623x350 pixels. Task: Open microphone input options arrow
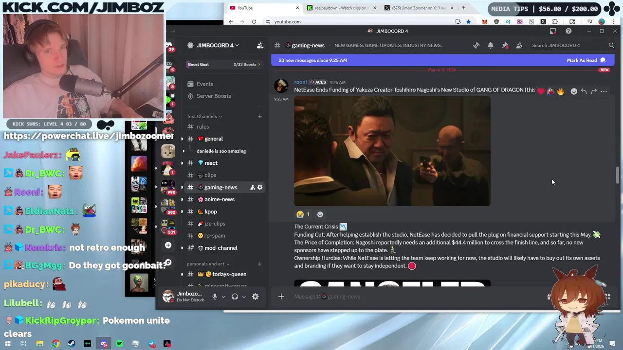[223, 297]
